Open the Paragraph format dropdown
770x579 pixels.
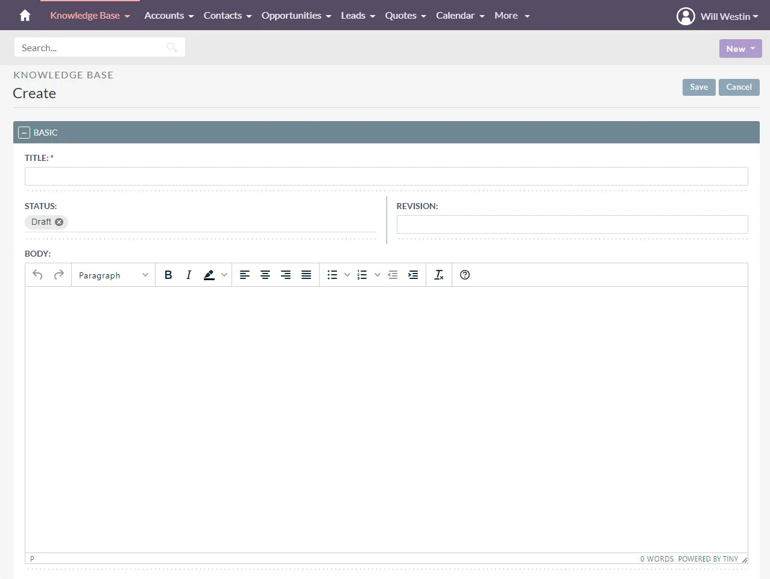click(113, 275)
